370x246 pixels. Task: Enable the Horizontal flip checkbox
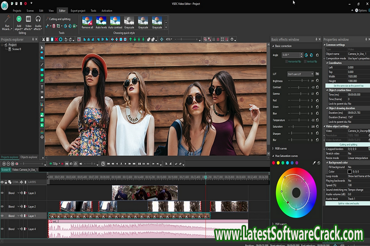pos(287,61)
